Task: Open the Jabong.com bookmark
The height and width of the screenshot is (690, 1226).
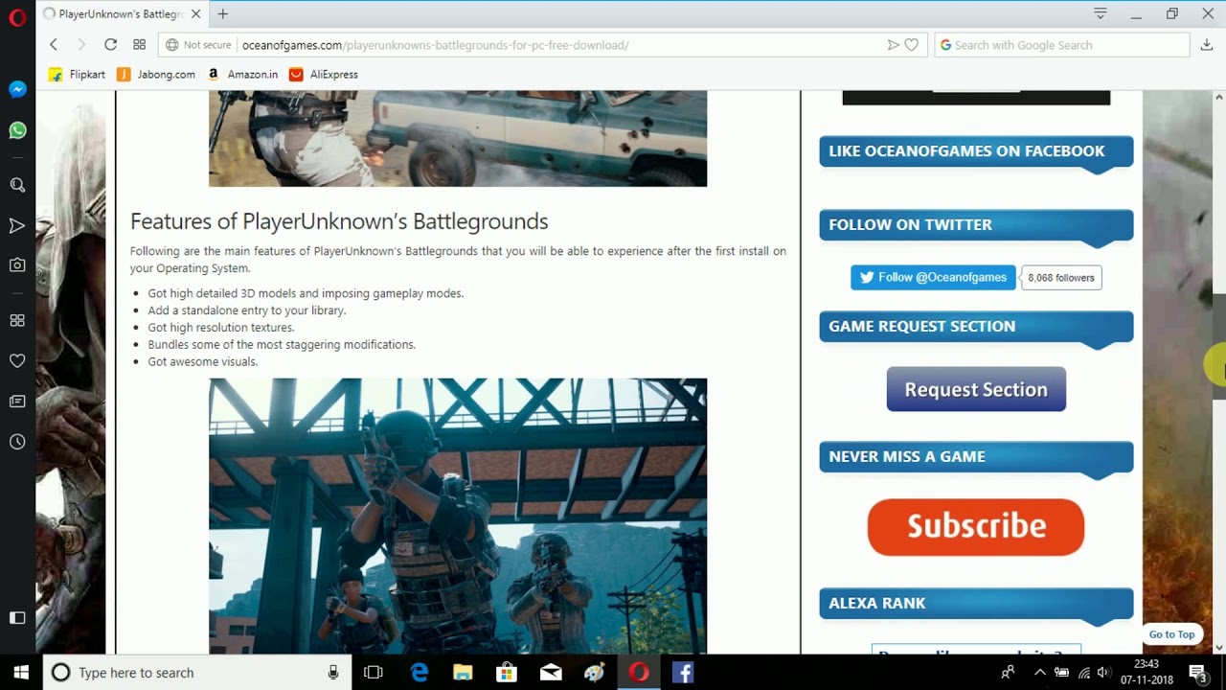Action: (x=156, y=74)
